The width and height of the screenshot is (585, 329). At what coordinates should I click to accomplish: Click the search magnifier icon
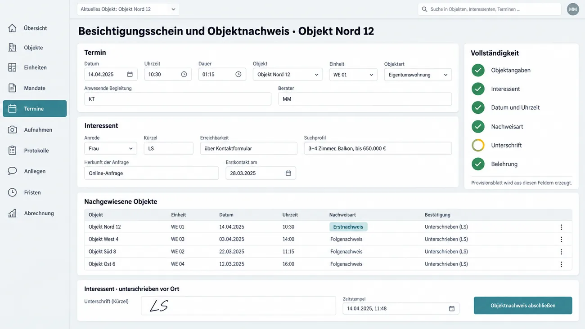click(425, 9)
